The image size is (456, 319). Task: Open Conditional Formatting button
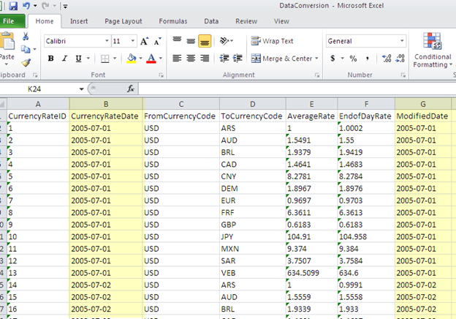tap(433, 51)
